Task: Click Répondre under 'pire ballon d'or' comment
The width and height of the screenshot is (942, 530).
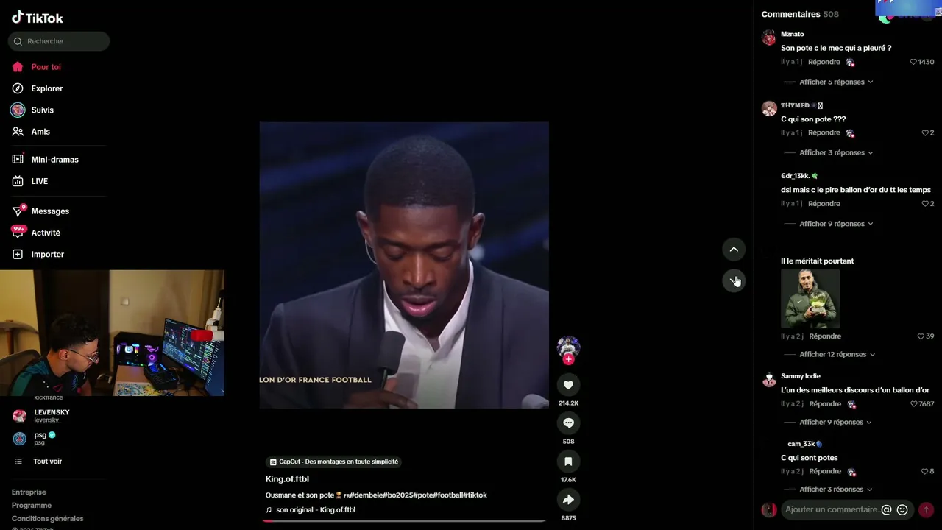Action: click(x=824, y=204)
